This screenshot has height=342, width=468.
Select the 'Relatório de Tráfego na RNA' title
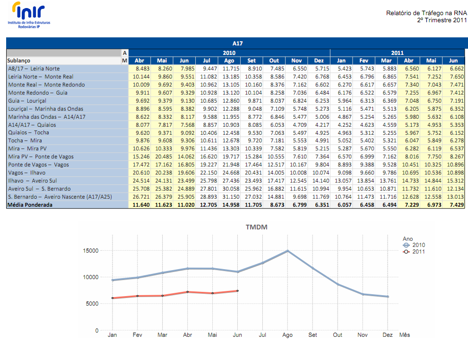point(426,13)
